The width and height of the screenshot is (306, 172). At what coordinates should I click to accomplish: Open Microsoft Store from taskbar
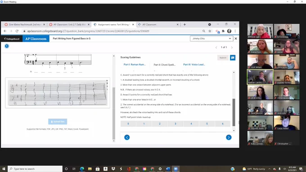click(x=98, y=169)
